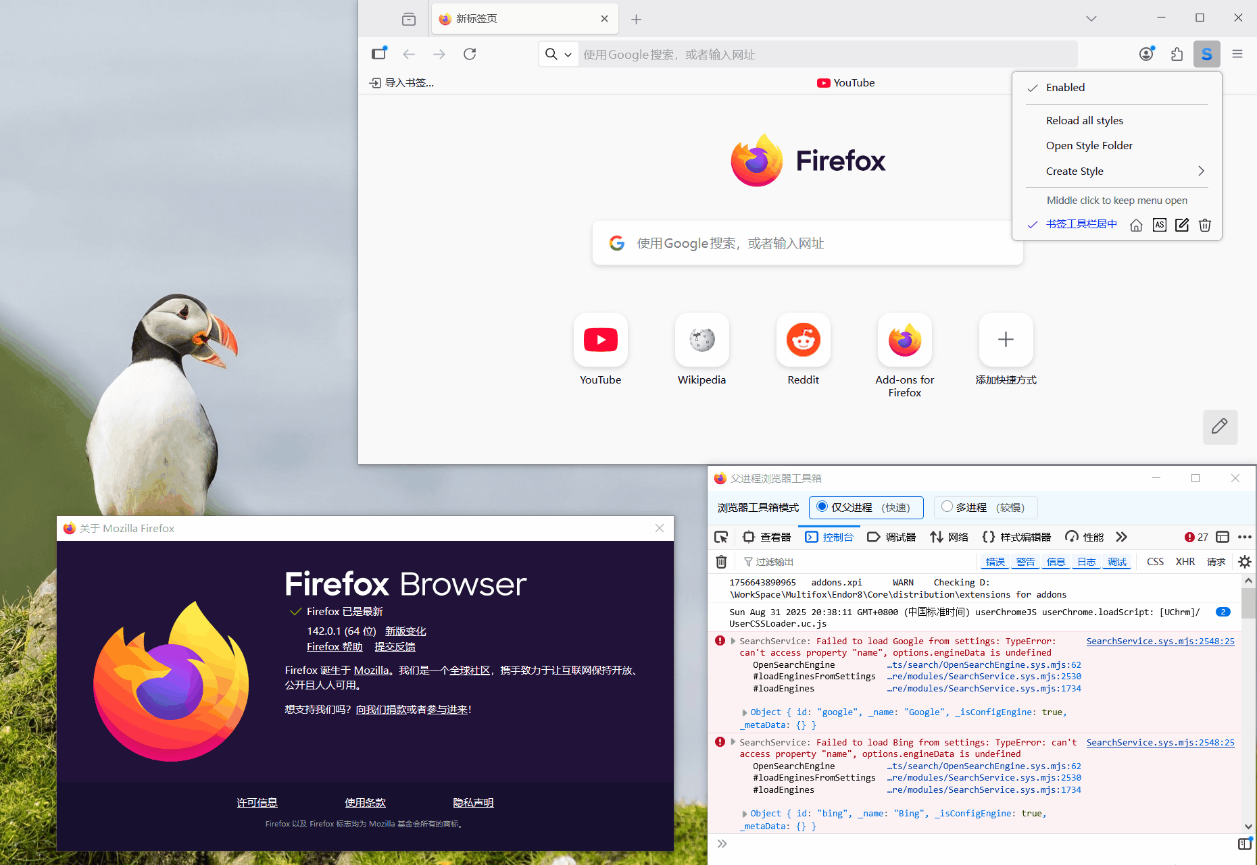Expand the Object with id "bing"
1257x865 pixels.
745,814
